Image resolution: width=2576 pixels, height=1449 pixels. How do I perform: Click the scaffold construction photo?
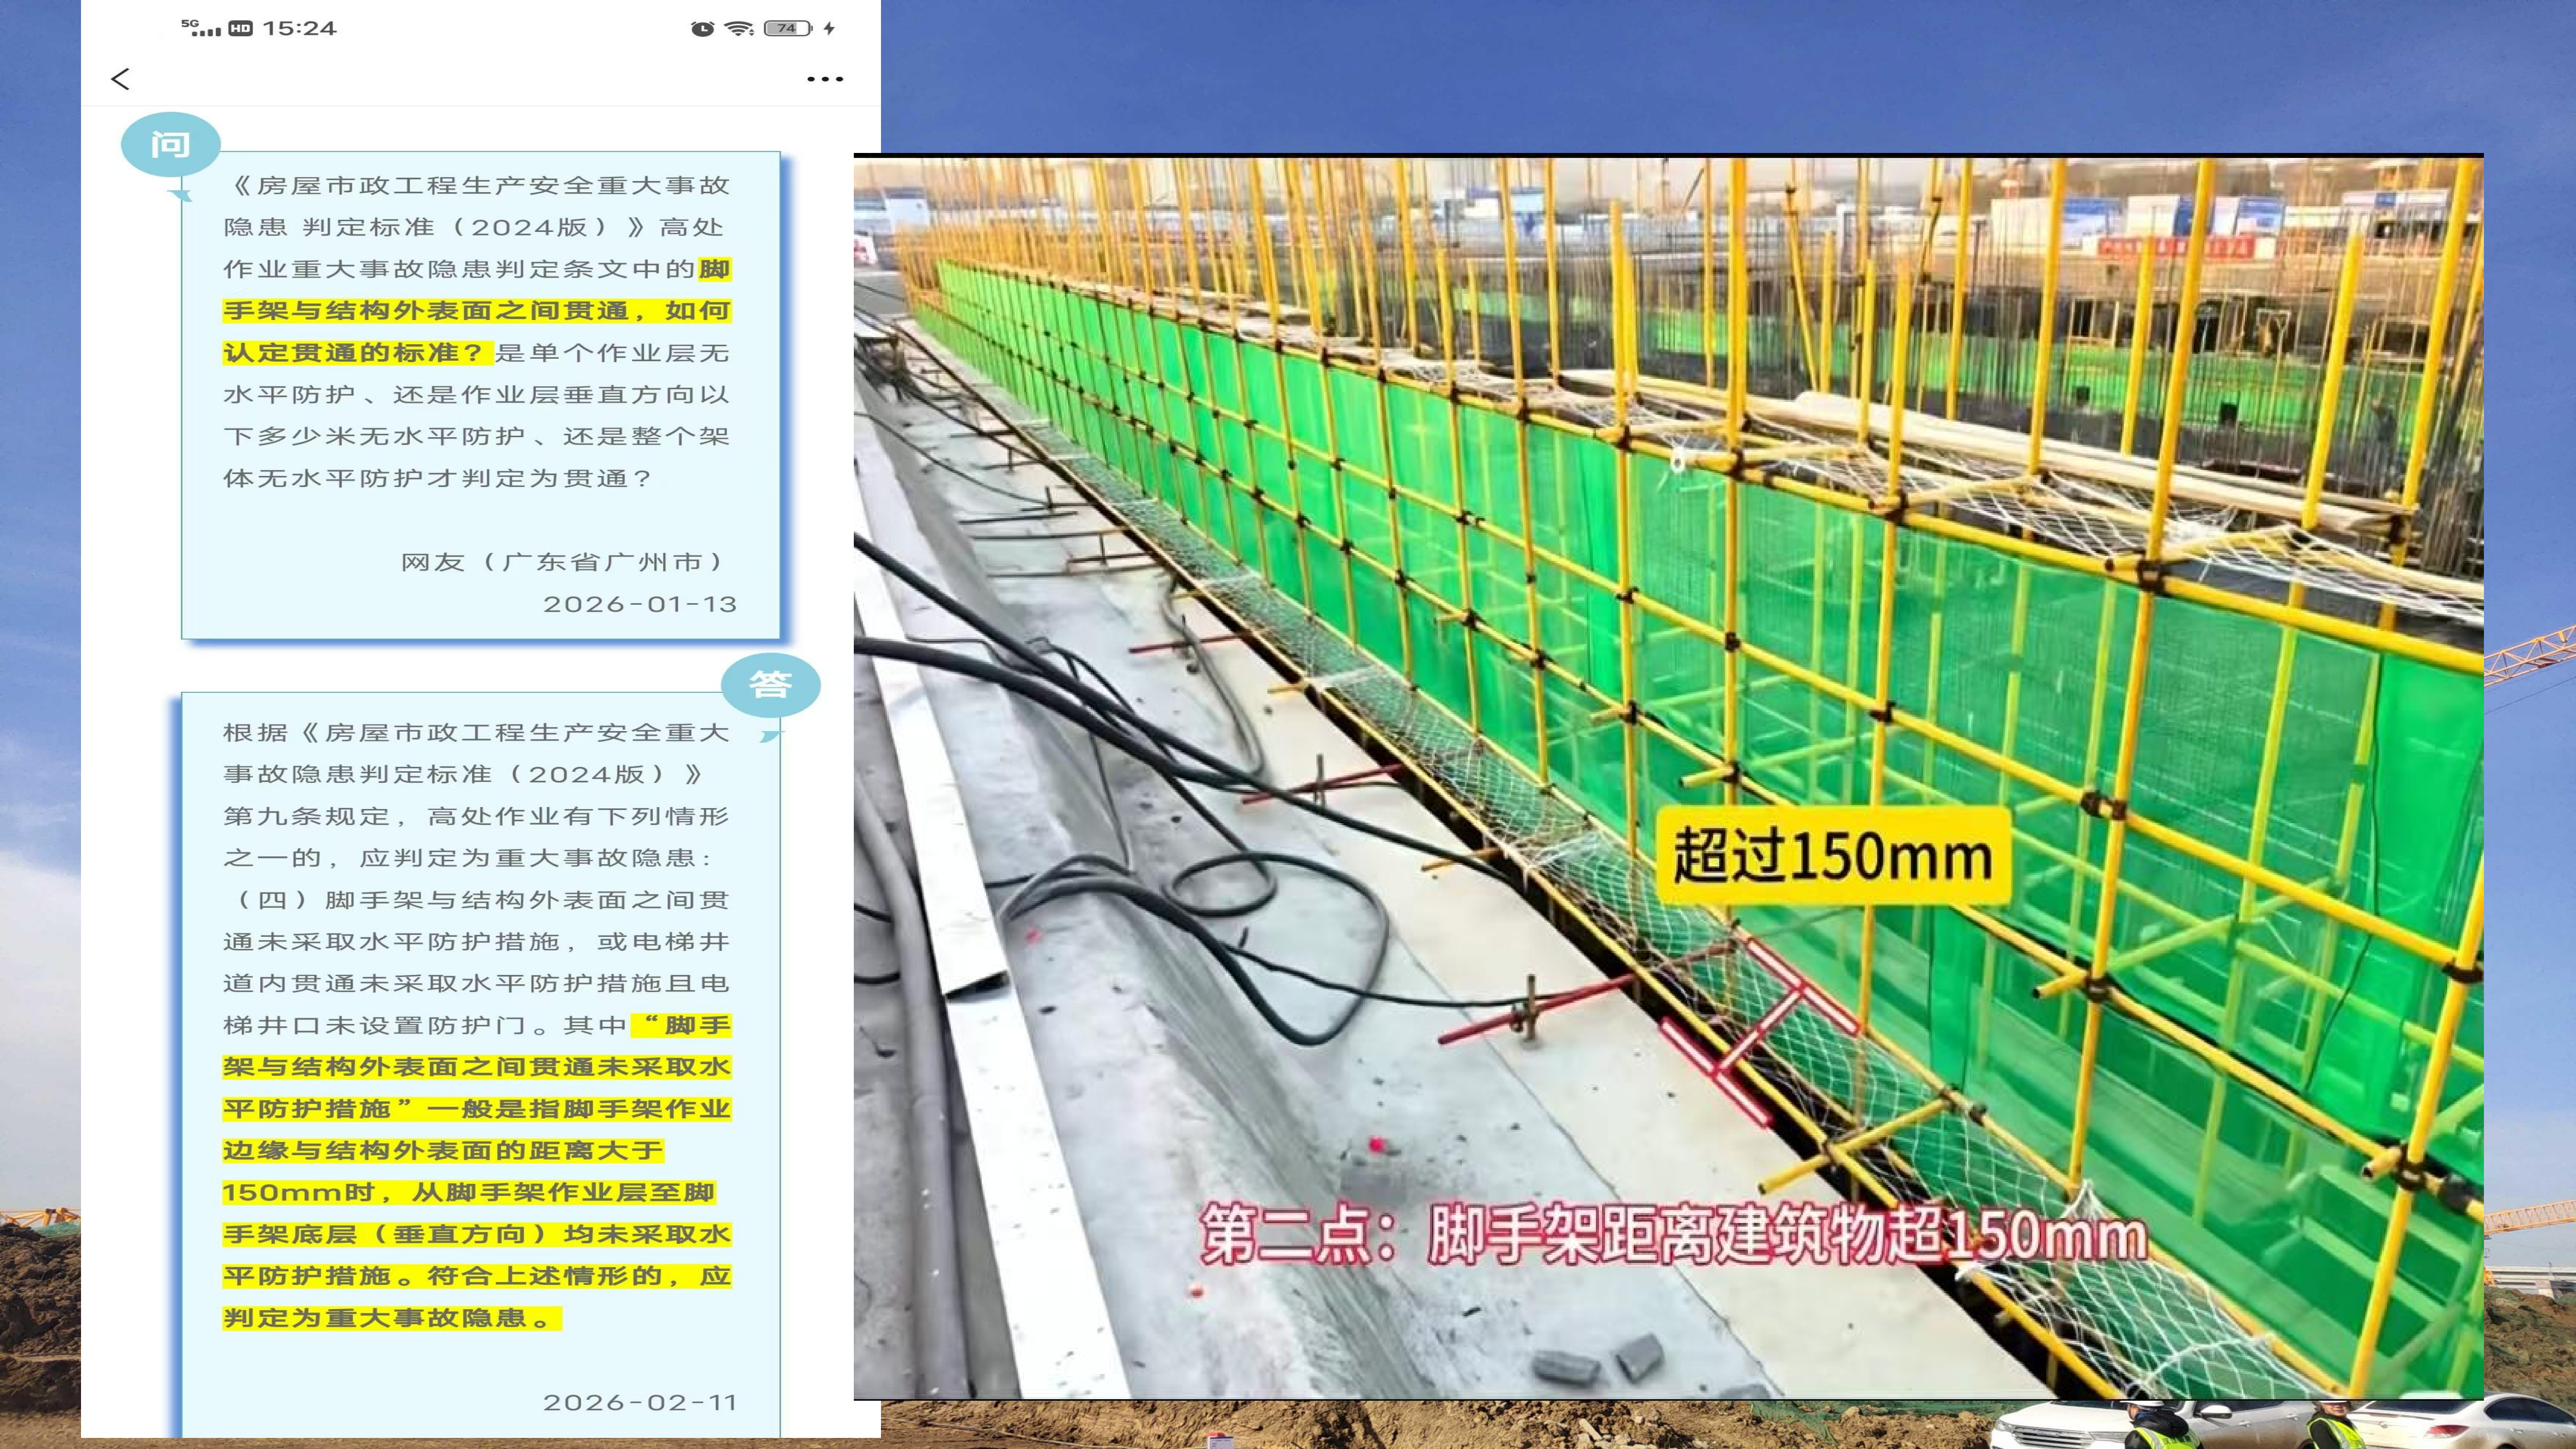click(1668, 777)
